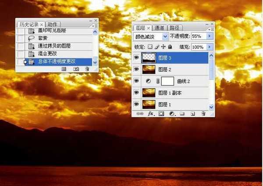Viewport: 263px width, 186px height.
Task: Hide the 图层 3 layer
Action: (136, 58)
